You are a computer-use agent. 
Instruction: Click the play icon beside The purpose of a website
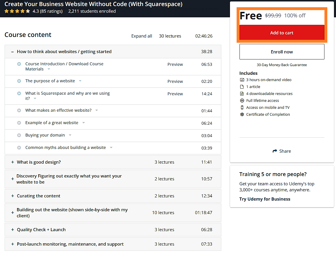19,81
